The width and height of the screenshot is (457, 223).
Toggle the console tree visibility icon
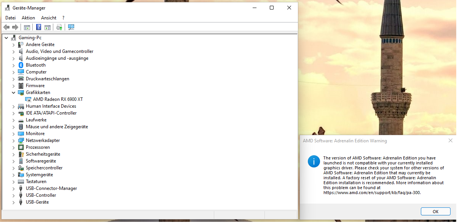tap(27, 27)
